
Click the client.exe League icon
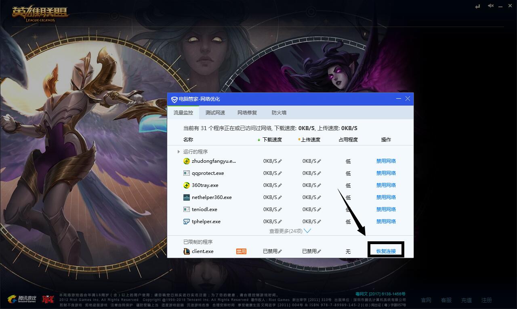click(186, 251)
